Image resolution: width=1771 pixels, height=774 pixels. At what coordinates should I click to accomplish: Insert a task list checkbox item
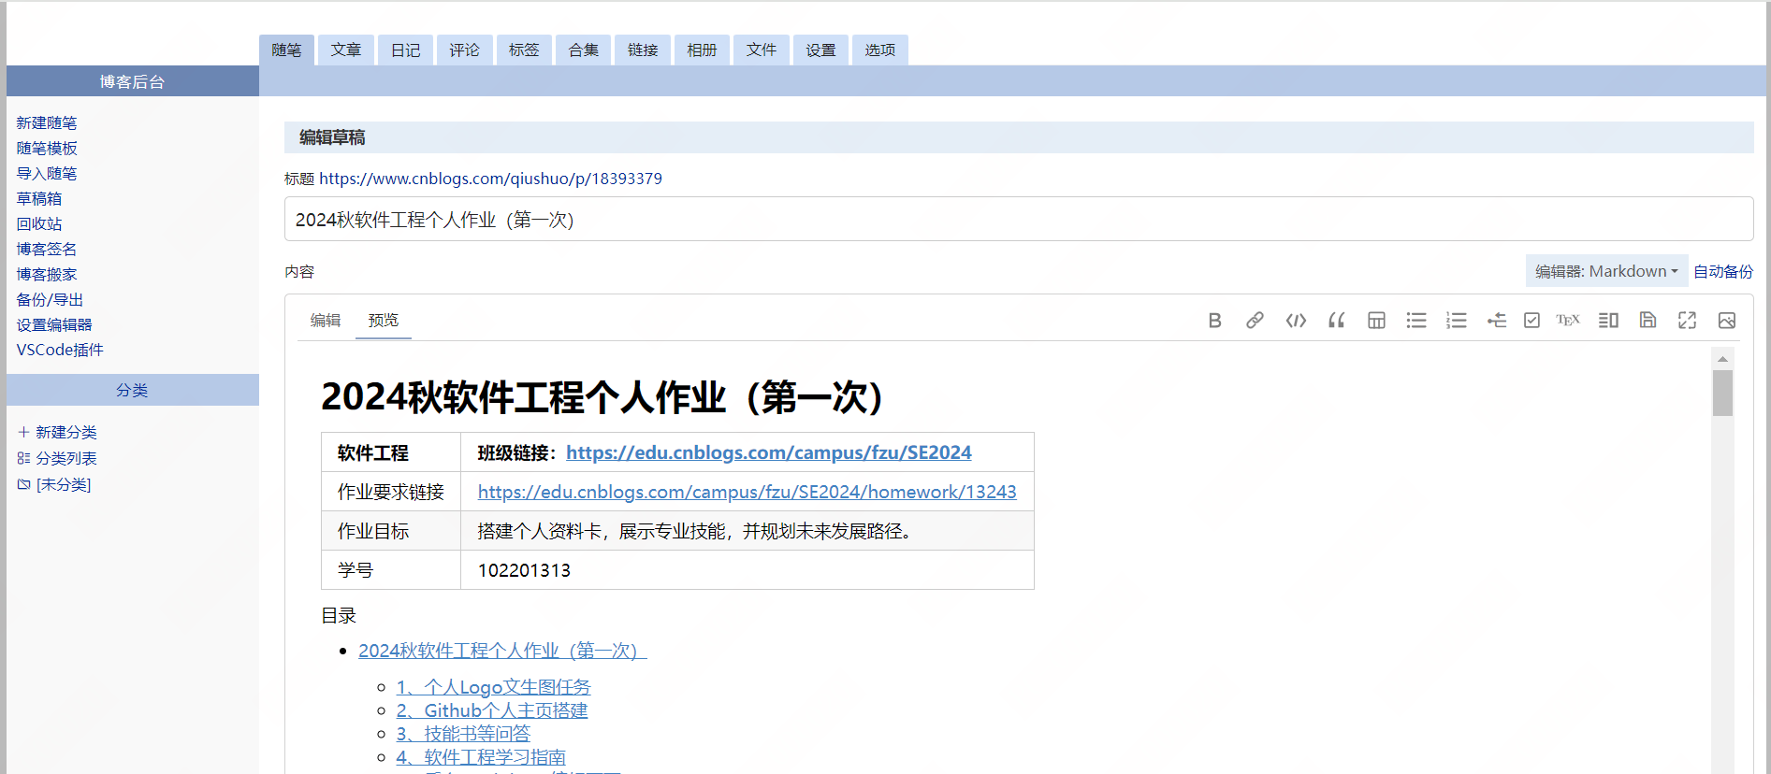point(1531,321)
